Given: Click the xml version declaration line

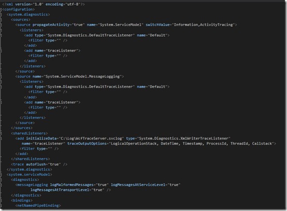Looking at the screenshot, I should point(44,4).
